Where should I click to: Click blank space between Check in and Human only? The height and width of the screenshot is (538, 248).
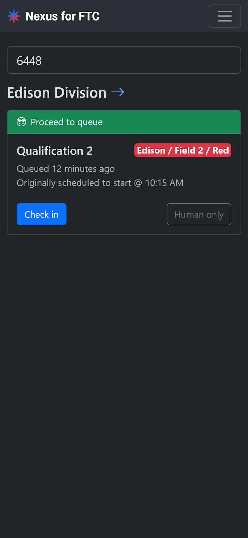click(116, 214)
